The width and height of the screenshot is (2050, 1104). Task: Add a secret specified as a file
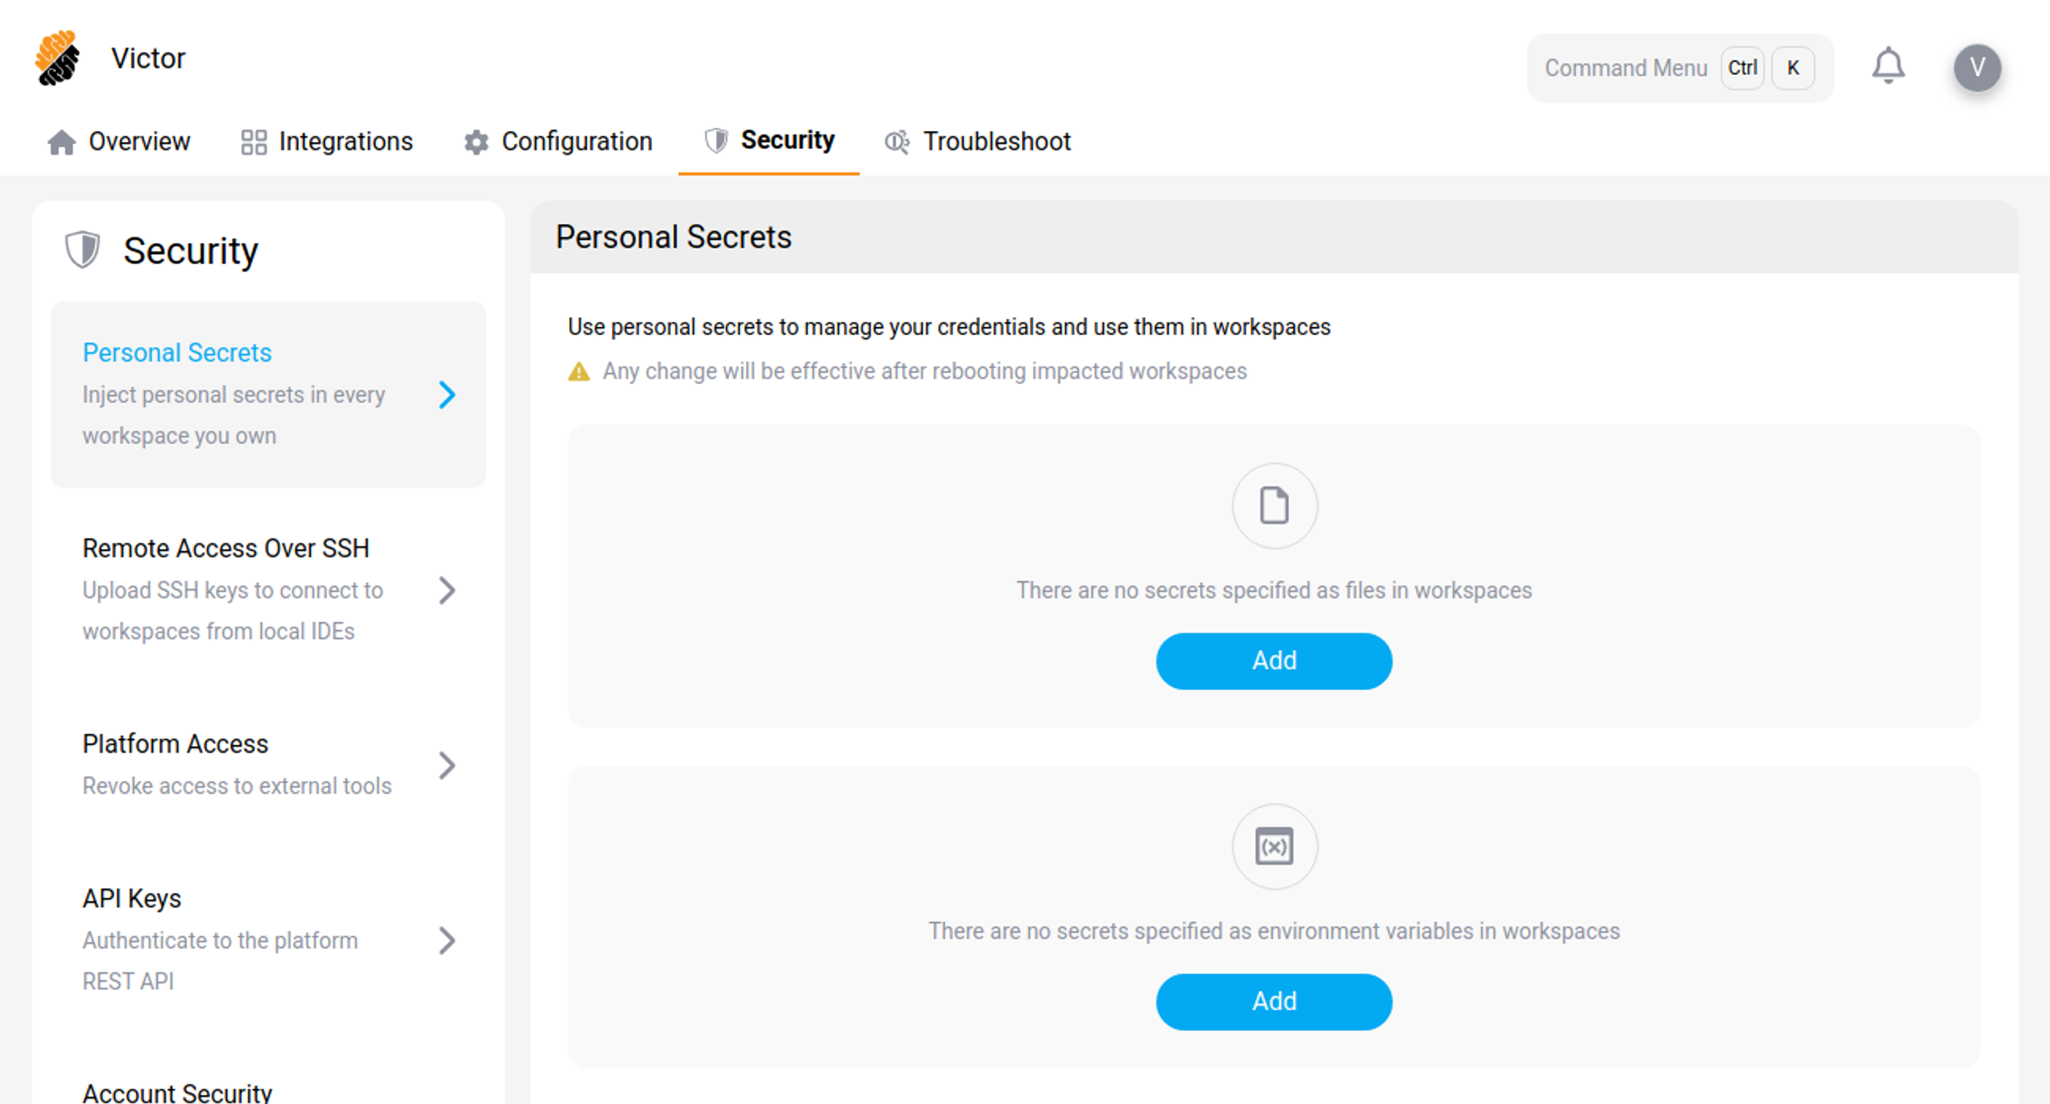click(x=1274, y=660)
